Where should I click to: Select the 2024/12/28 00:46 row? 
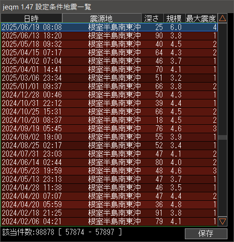click(109, 95)
